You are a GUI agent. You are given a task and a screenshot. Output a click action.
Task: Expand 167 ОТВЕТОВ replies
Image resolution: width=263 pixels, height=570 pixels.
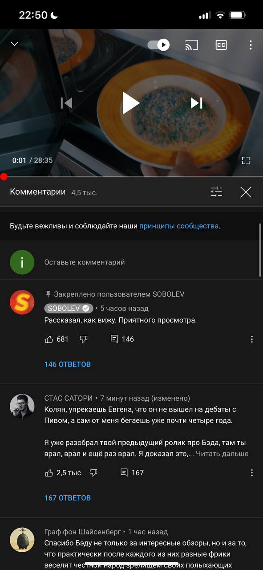tap(68, 498)
